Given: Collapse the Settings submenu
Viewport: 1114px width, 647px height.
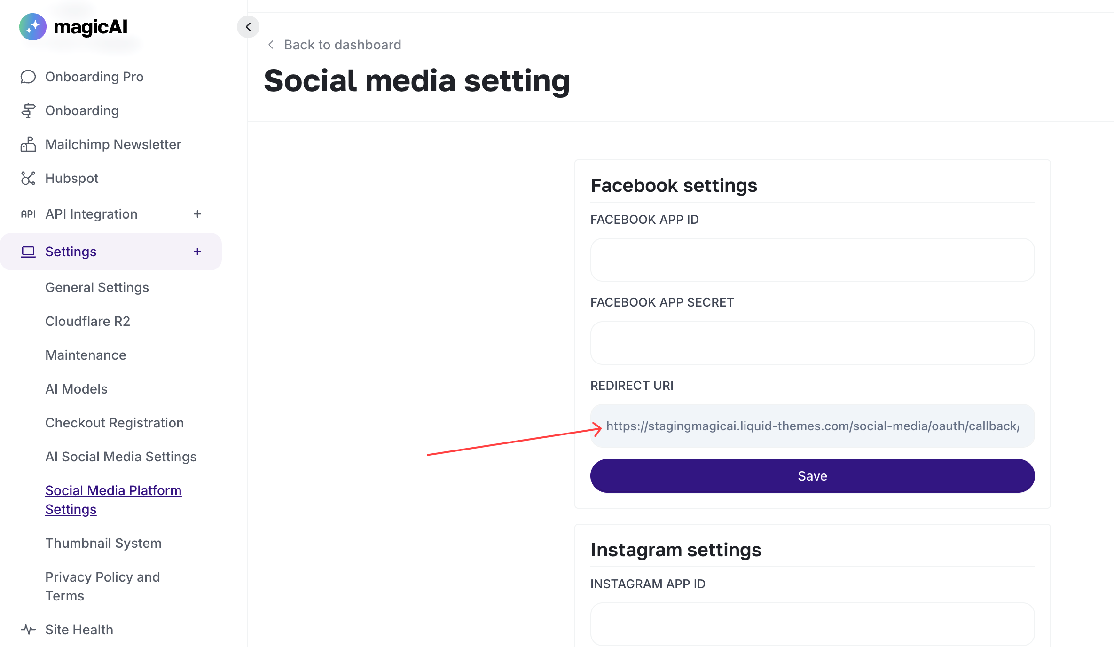Looking at the screenshot, I should pyautogui.click(x=197, y=252).
